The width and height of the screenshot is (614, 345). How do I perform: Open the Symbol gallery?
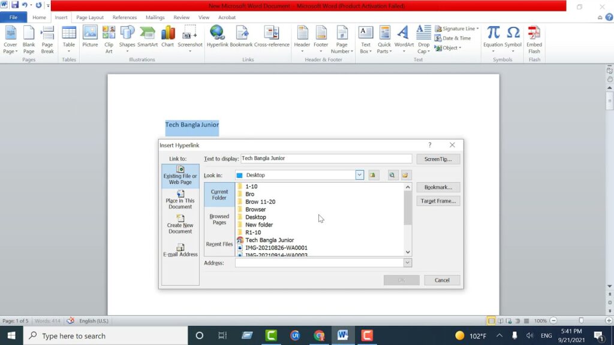(x=513, y=40)
